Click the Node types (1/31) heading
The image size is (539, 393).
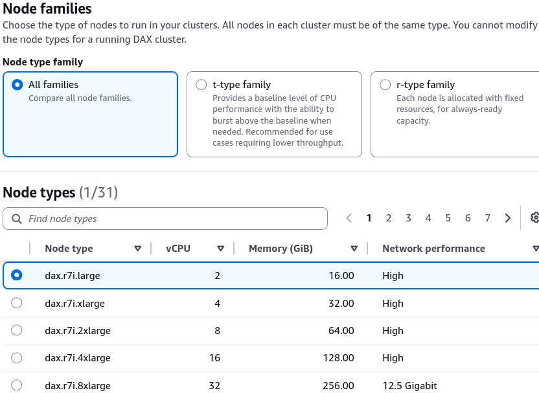[60, 192]
